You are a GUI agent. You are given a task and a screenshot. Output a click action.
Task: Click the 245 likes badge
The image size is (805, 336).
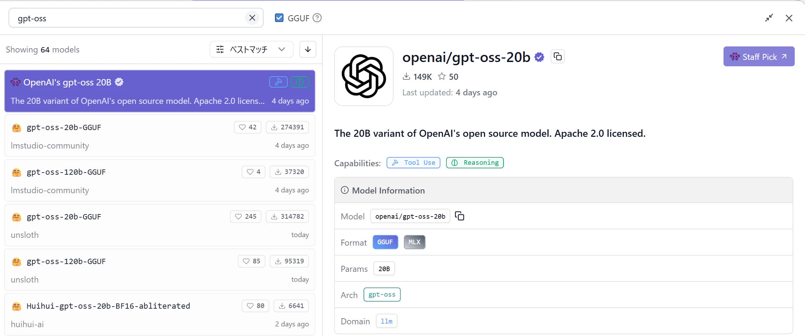246,217
